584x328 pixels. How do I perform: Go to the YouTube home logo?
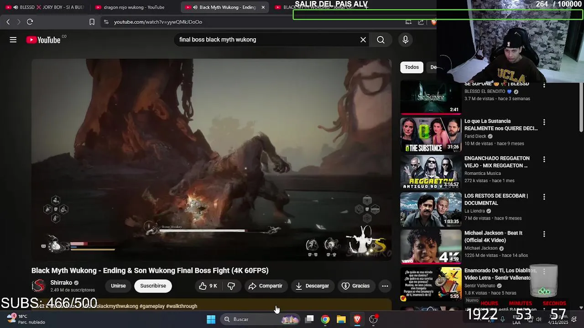click(43, 40)
